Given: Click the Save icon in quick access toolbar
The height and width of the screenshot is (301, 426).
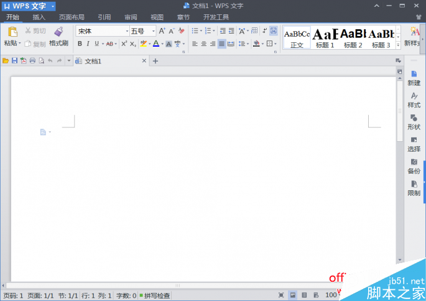Looking at the screenshot, I should [x=14, y=61].
